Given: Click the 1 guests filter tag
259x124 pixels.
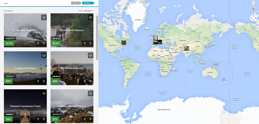Looking at the screenshot, I should coord(76,3).
